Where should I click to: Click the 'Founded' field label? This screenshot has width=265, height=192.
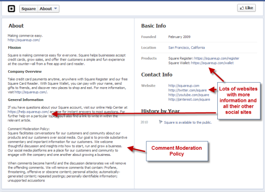tap(148, 37)
